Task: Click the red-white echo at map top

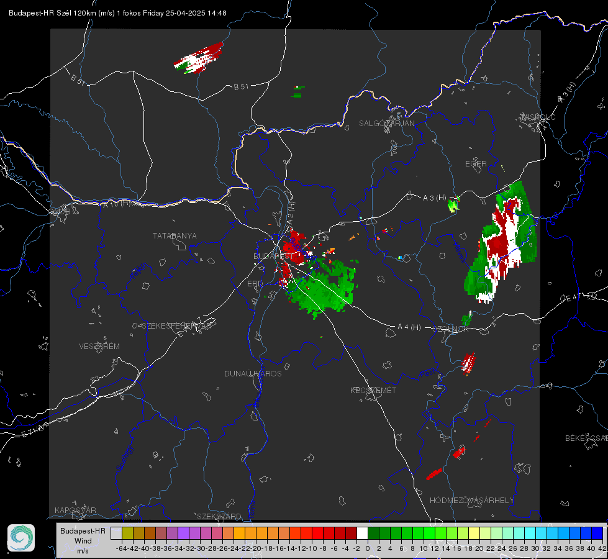Action: 199,58
